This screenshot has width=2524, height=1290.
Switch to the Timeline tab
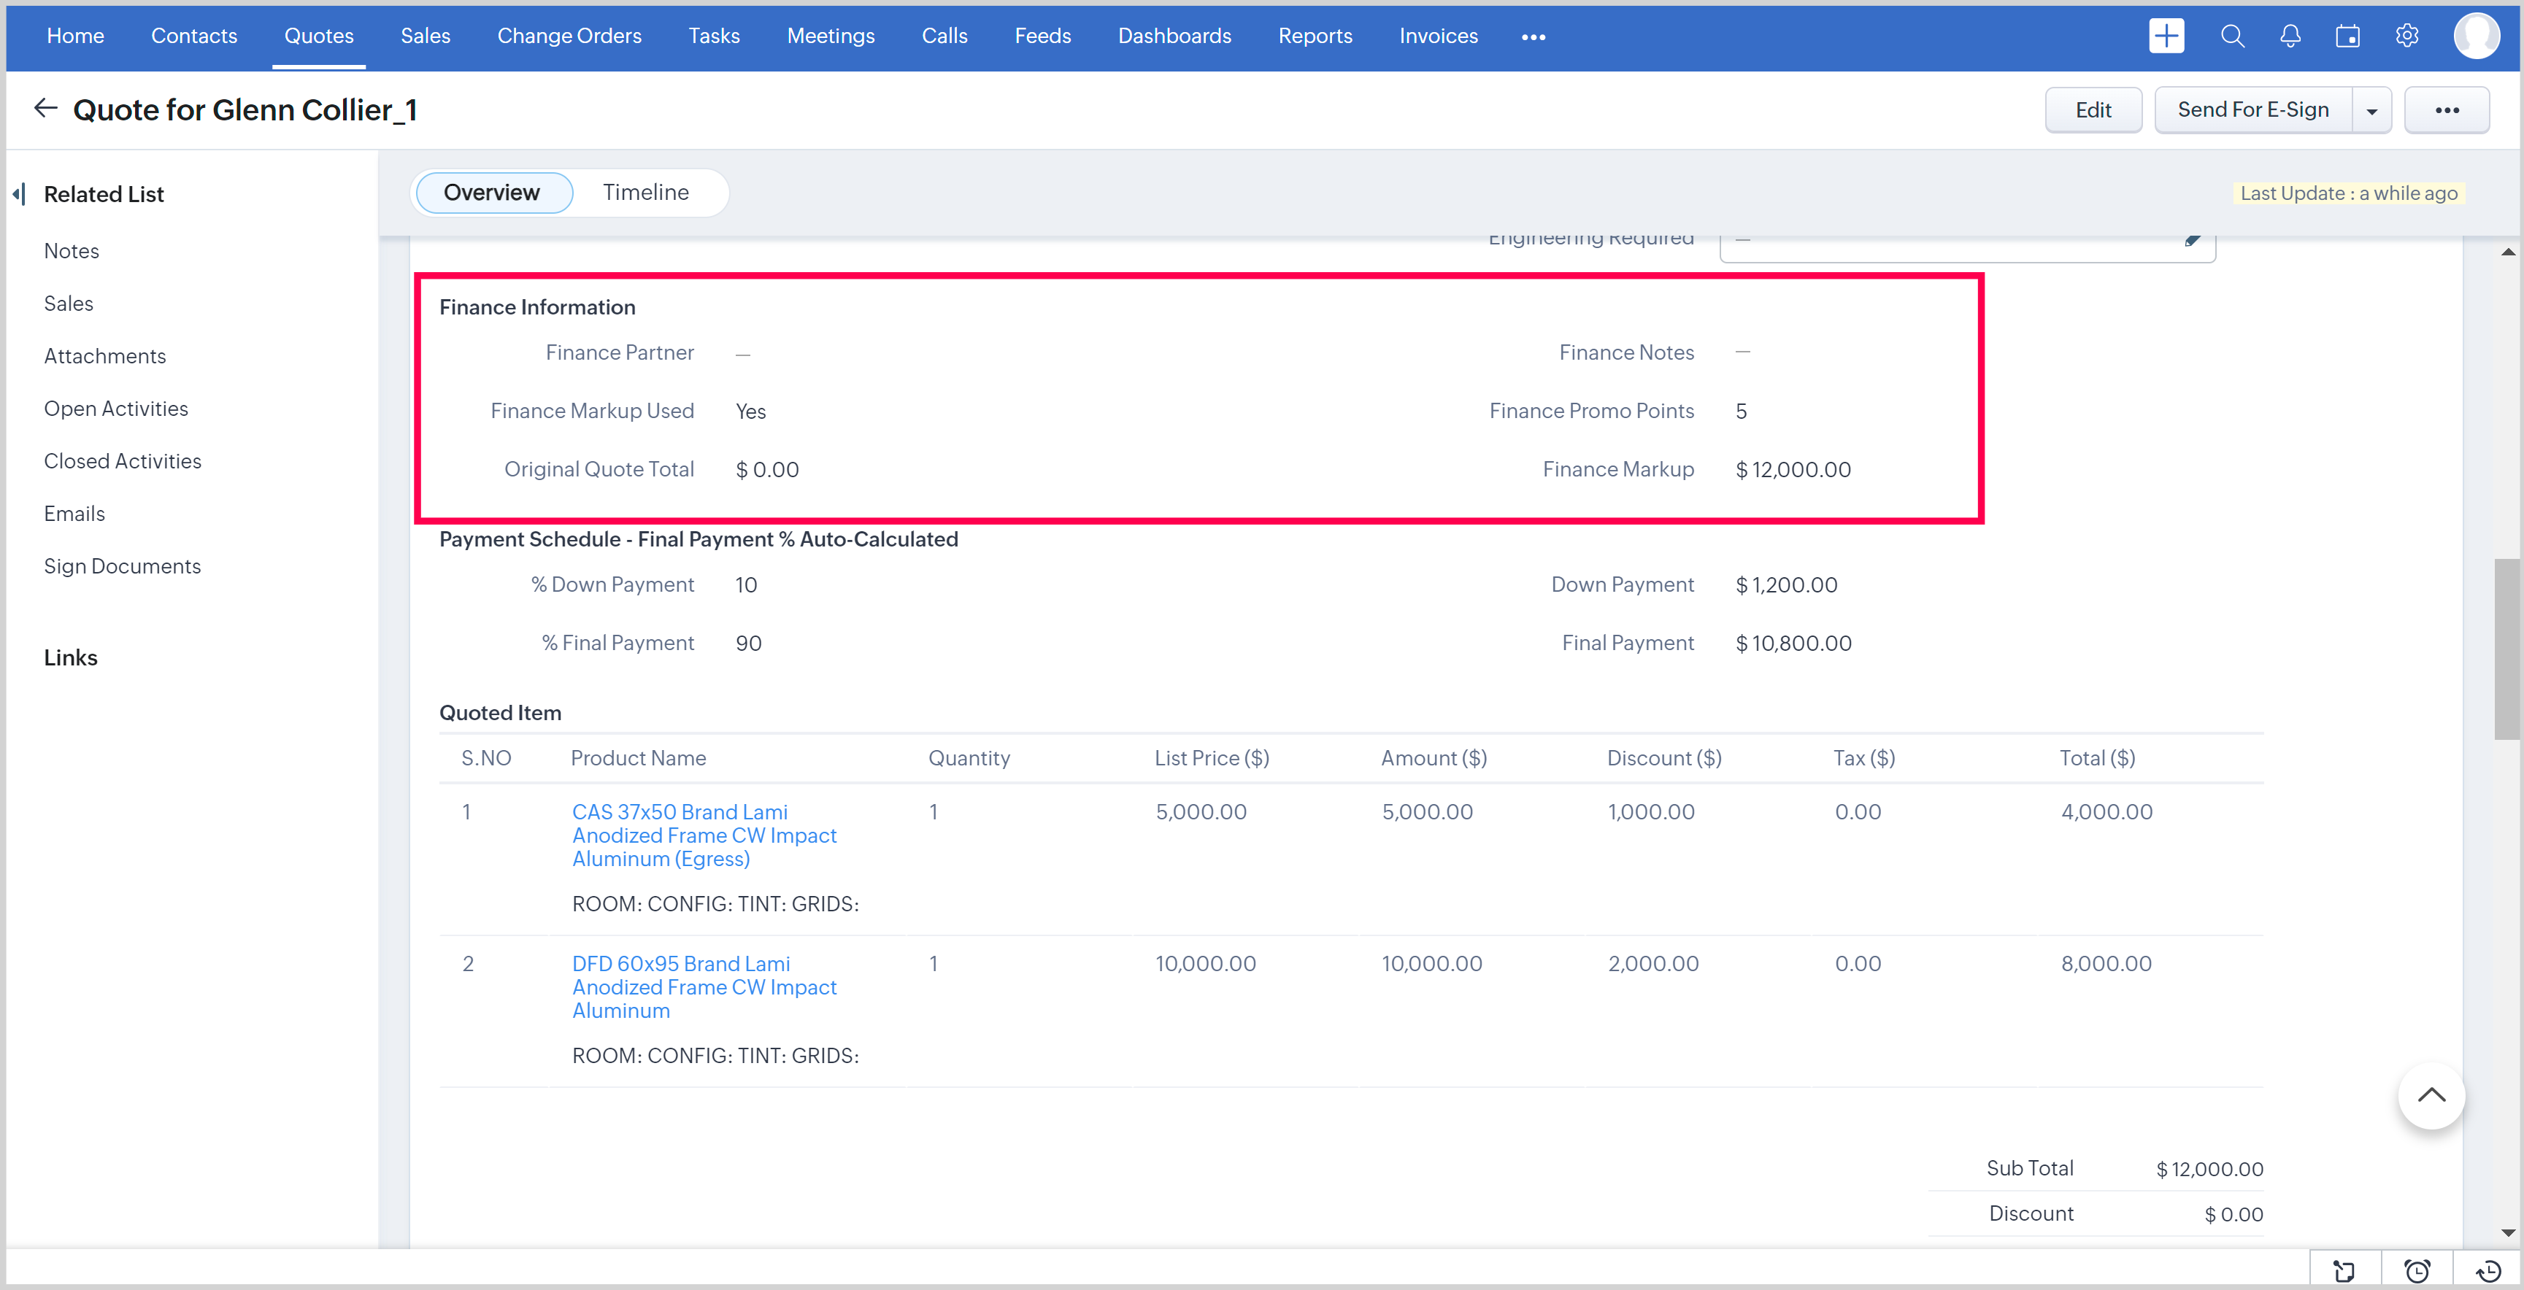pos(645,192)
